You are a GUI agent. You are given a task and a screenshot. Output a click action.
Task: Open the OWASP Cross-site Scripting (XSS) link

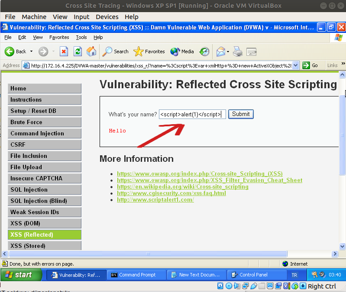click(200, 173)
